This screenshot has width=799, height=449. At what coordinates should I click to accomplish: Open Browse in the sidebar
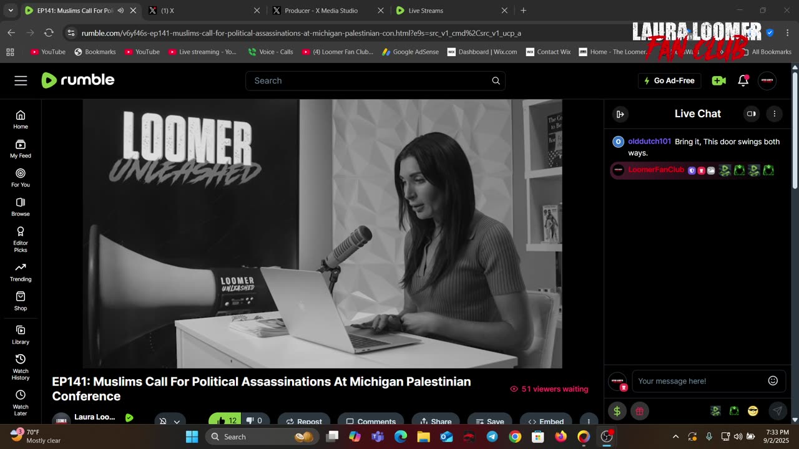click(21, 207)
